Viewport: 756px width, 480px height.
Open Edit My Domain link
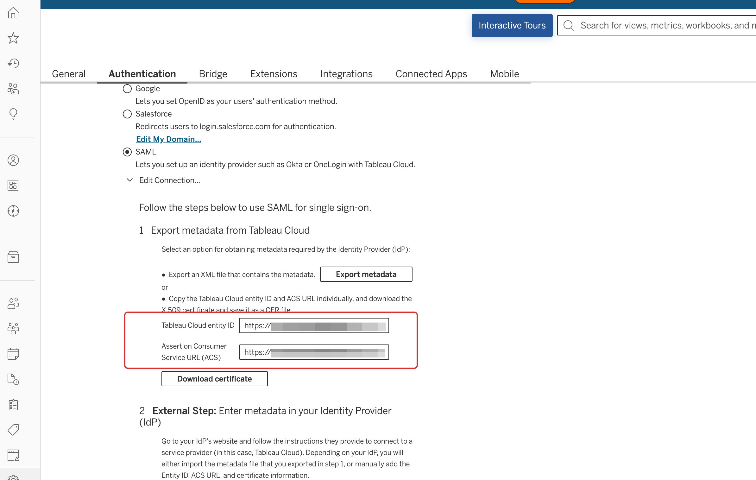(168, 139)
